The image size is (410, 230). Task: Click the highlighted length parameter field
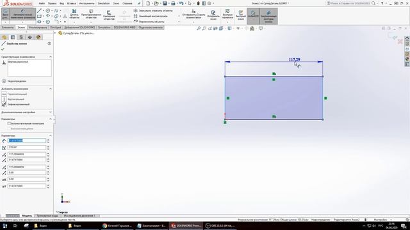(27, 141)
